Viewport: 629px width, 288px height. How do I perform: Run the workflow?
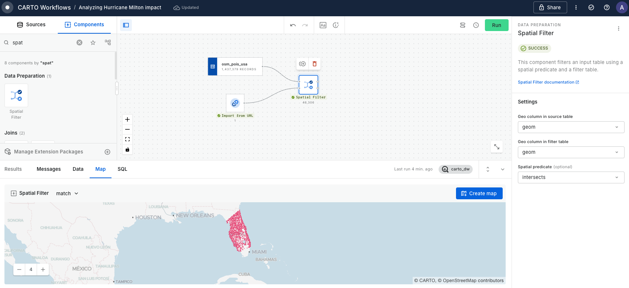click(x=496, y=25)
